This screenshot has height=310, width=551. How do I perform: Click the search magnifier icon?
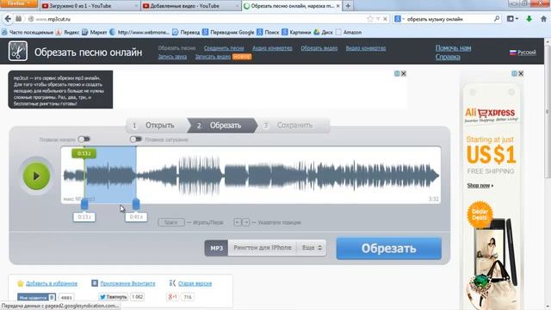pos(497,19)
